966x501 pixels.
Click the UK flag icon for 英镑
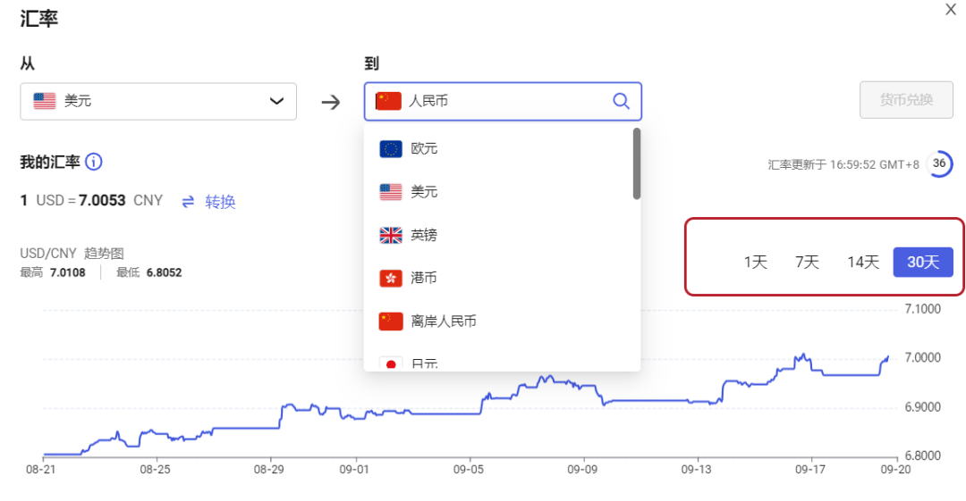[x=391, y=236]
